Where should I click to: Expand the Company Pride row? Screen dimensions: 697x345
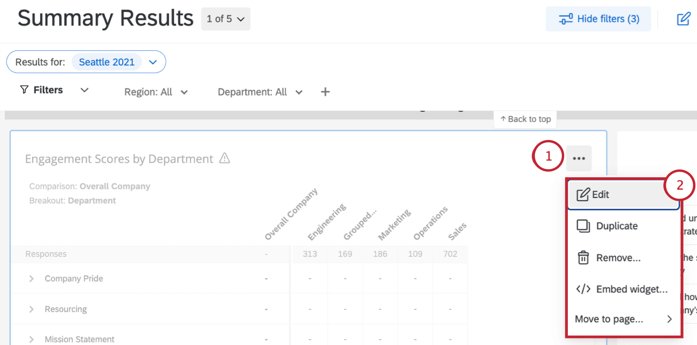32,279
